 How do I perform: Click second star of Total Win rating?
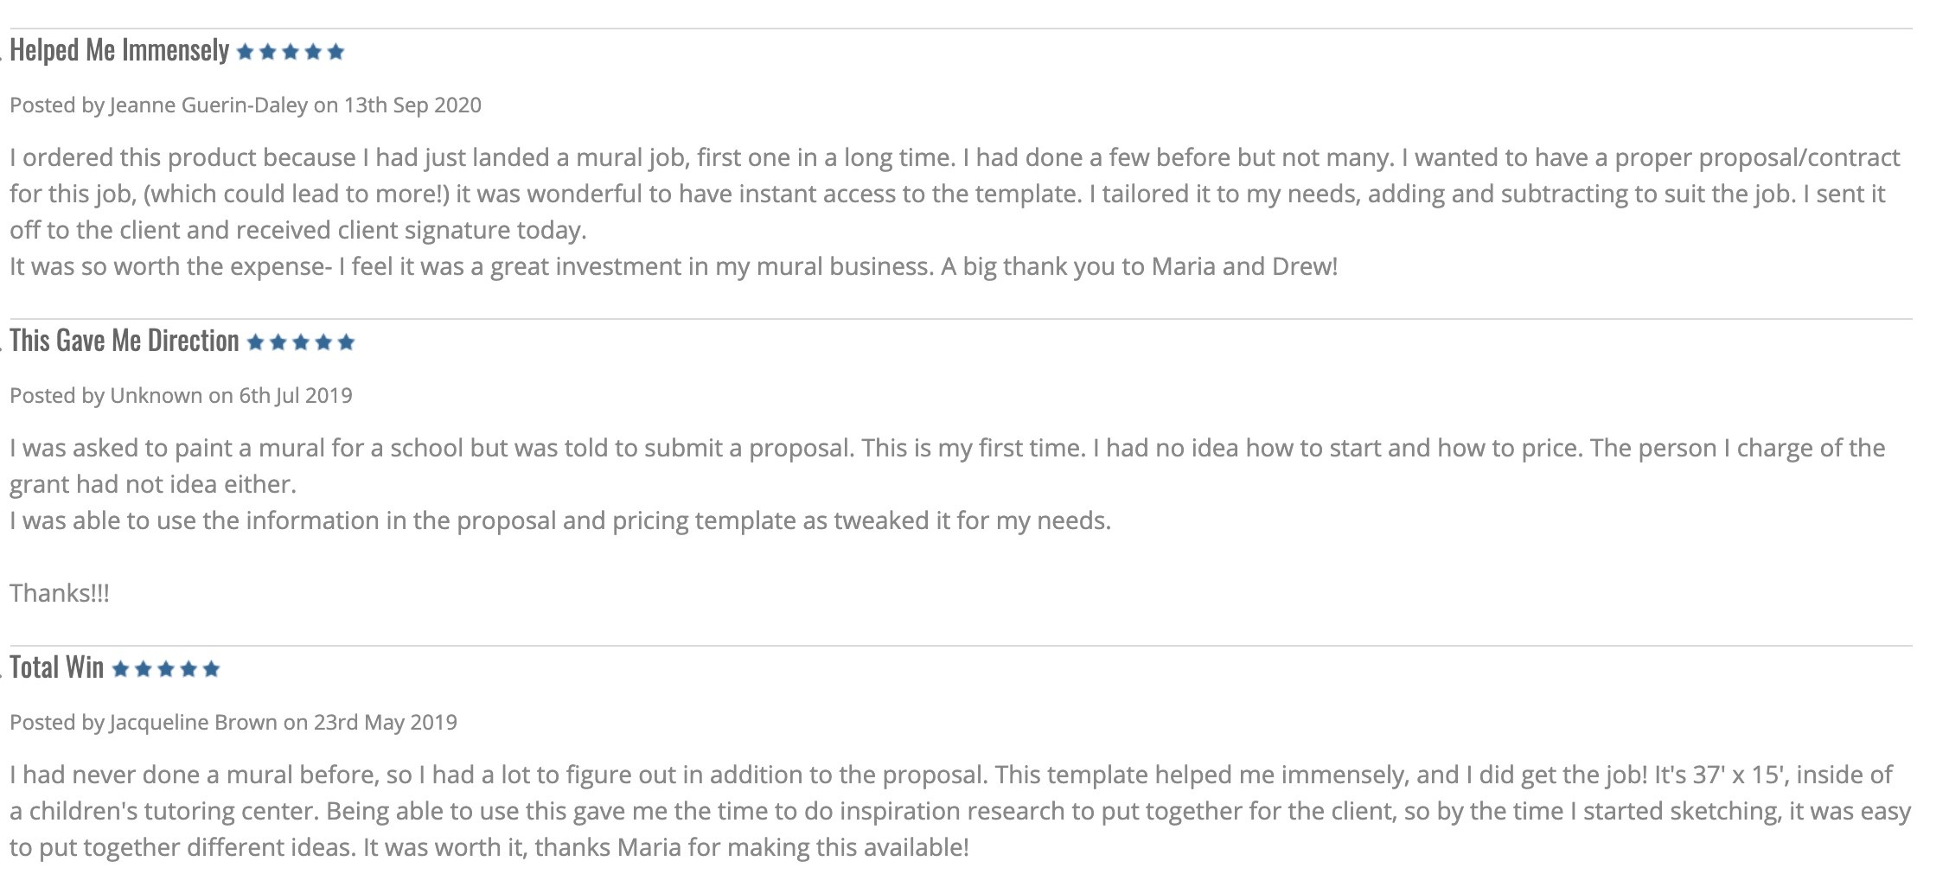pyautogui.click(x=144, y=669)
